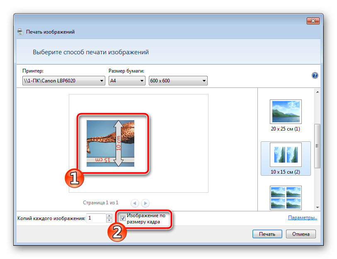The width and height of the screenshot is (337, 259).
Task: Click the blue help question mark icon
Action: [x=315, y=75]
